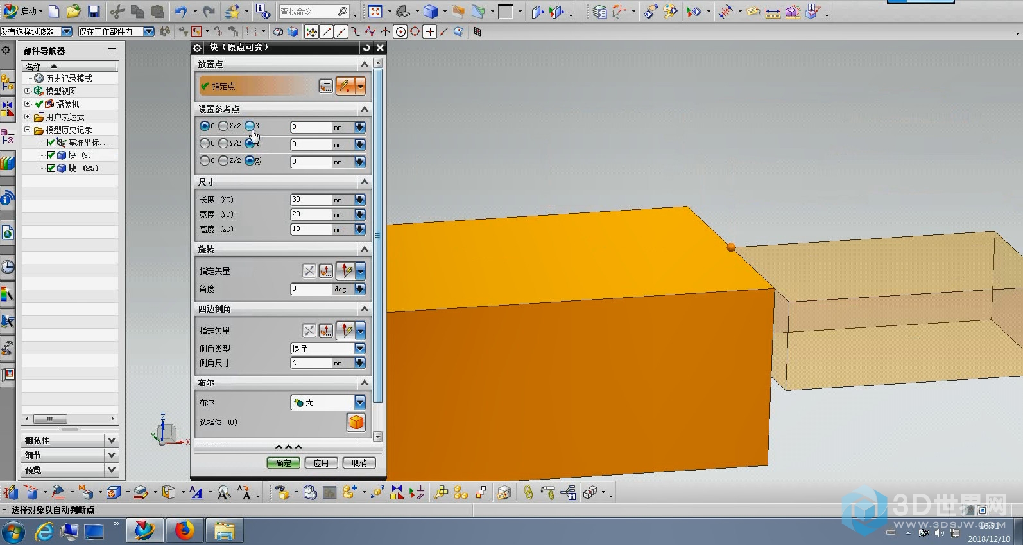Open vector dialog icon under 四边倒角 指定矢量

pos(326,331)
